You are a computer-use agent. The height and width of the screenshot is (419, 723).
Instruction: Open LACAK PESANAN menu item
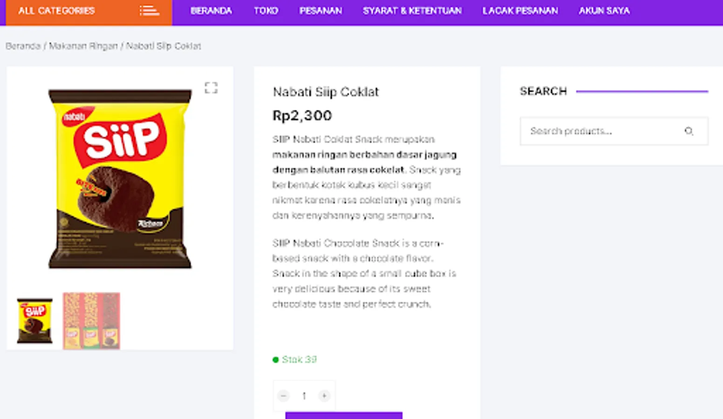[520, 11]
